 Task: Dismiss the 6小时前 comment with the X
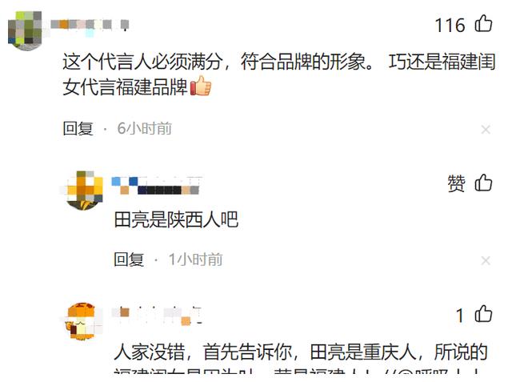[486, 130]
